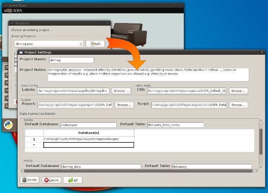The height and width of the screenshot is (193, 268).
Task: Click the Project Name field
Action: [x=72, y=60]
